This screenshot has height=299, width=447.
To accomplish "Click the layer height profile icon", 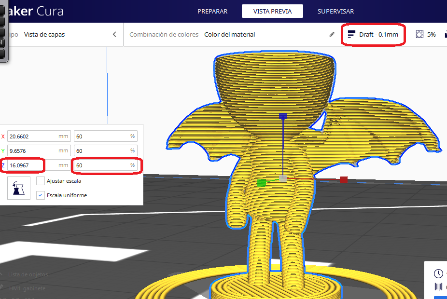I will [351, 34].
